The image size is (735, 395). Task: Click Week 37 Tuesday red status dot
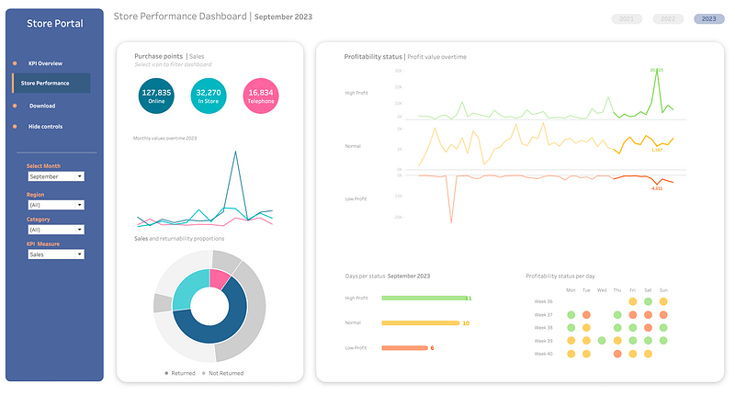point(586,314)
